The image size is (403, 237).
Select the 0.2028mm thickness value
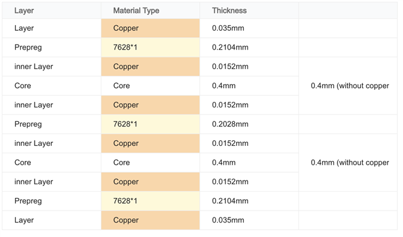(230, 124)
